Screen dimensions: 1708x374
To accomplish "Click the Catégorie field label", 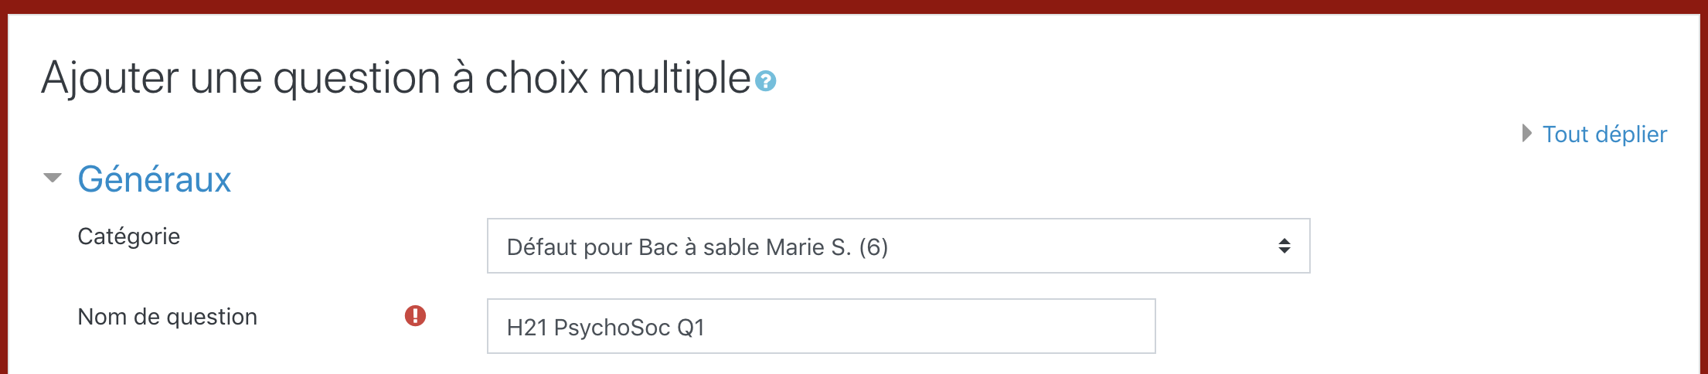I will (128, 236).
